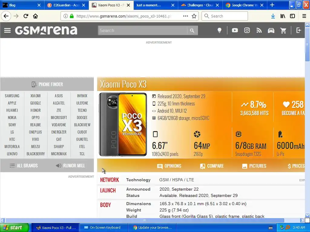Click vertical scrollbar down arrow
The height and width of the screenshot is (232, 310).
307,215
